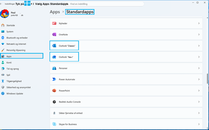209x130 pixels.
Task: Expand the PowerPoint row chevron
Action: coord(199,91)
